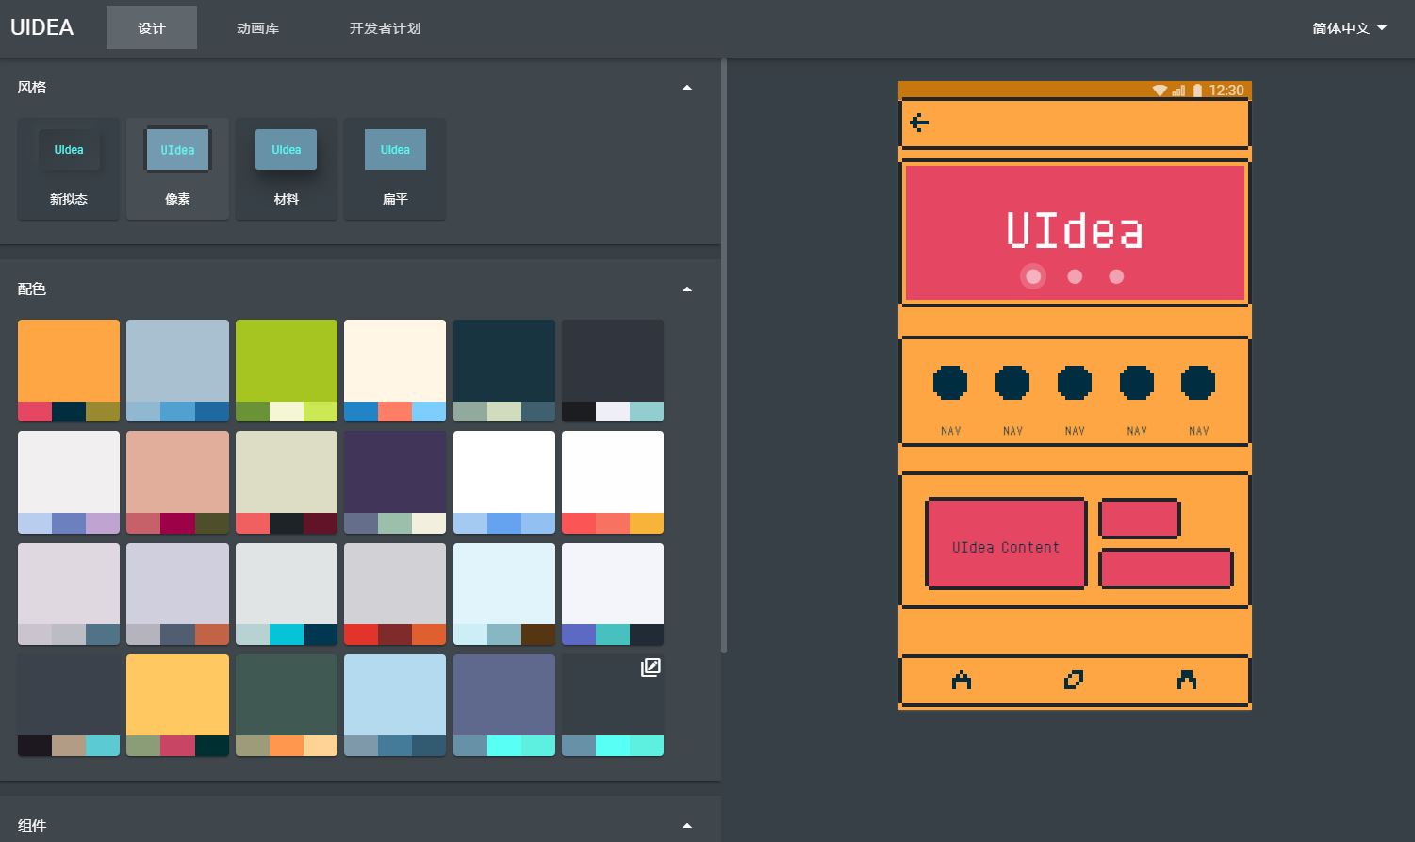1415x842 pixels.
Task: Select the dark green palette swatch
Action: coord(287,705)
